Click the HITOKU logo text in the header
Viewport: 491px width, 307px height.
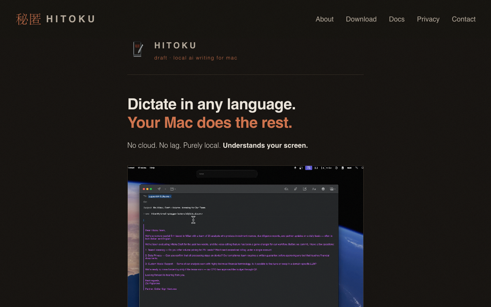[71, 19]
